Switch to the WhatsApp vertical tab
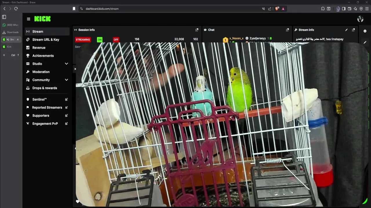The height and width of the screenshot is (208, 371). click(x=11, y=25)
